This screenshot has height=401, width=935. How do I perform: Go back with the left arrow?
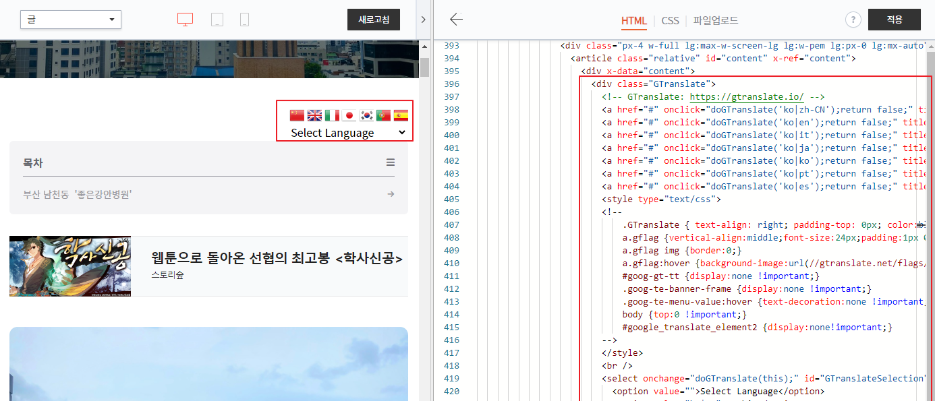click(x=457, y=20)
